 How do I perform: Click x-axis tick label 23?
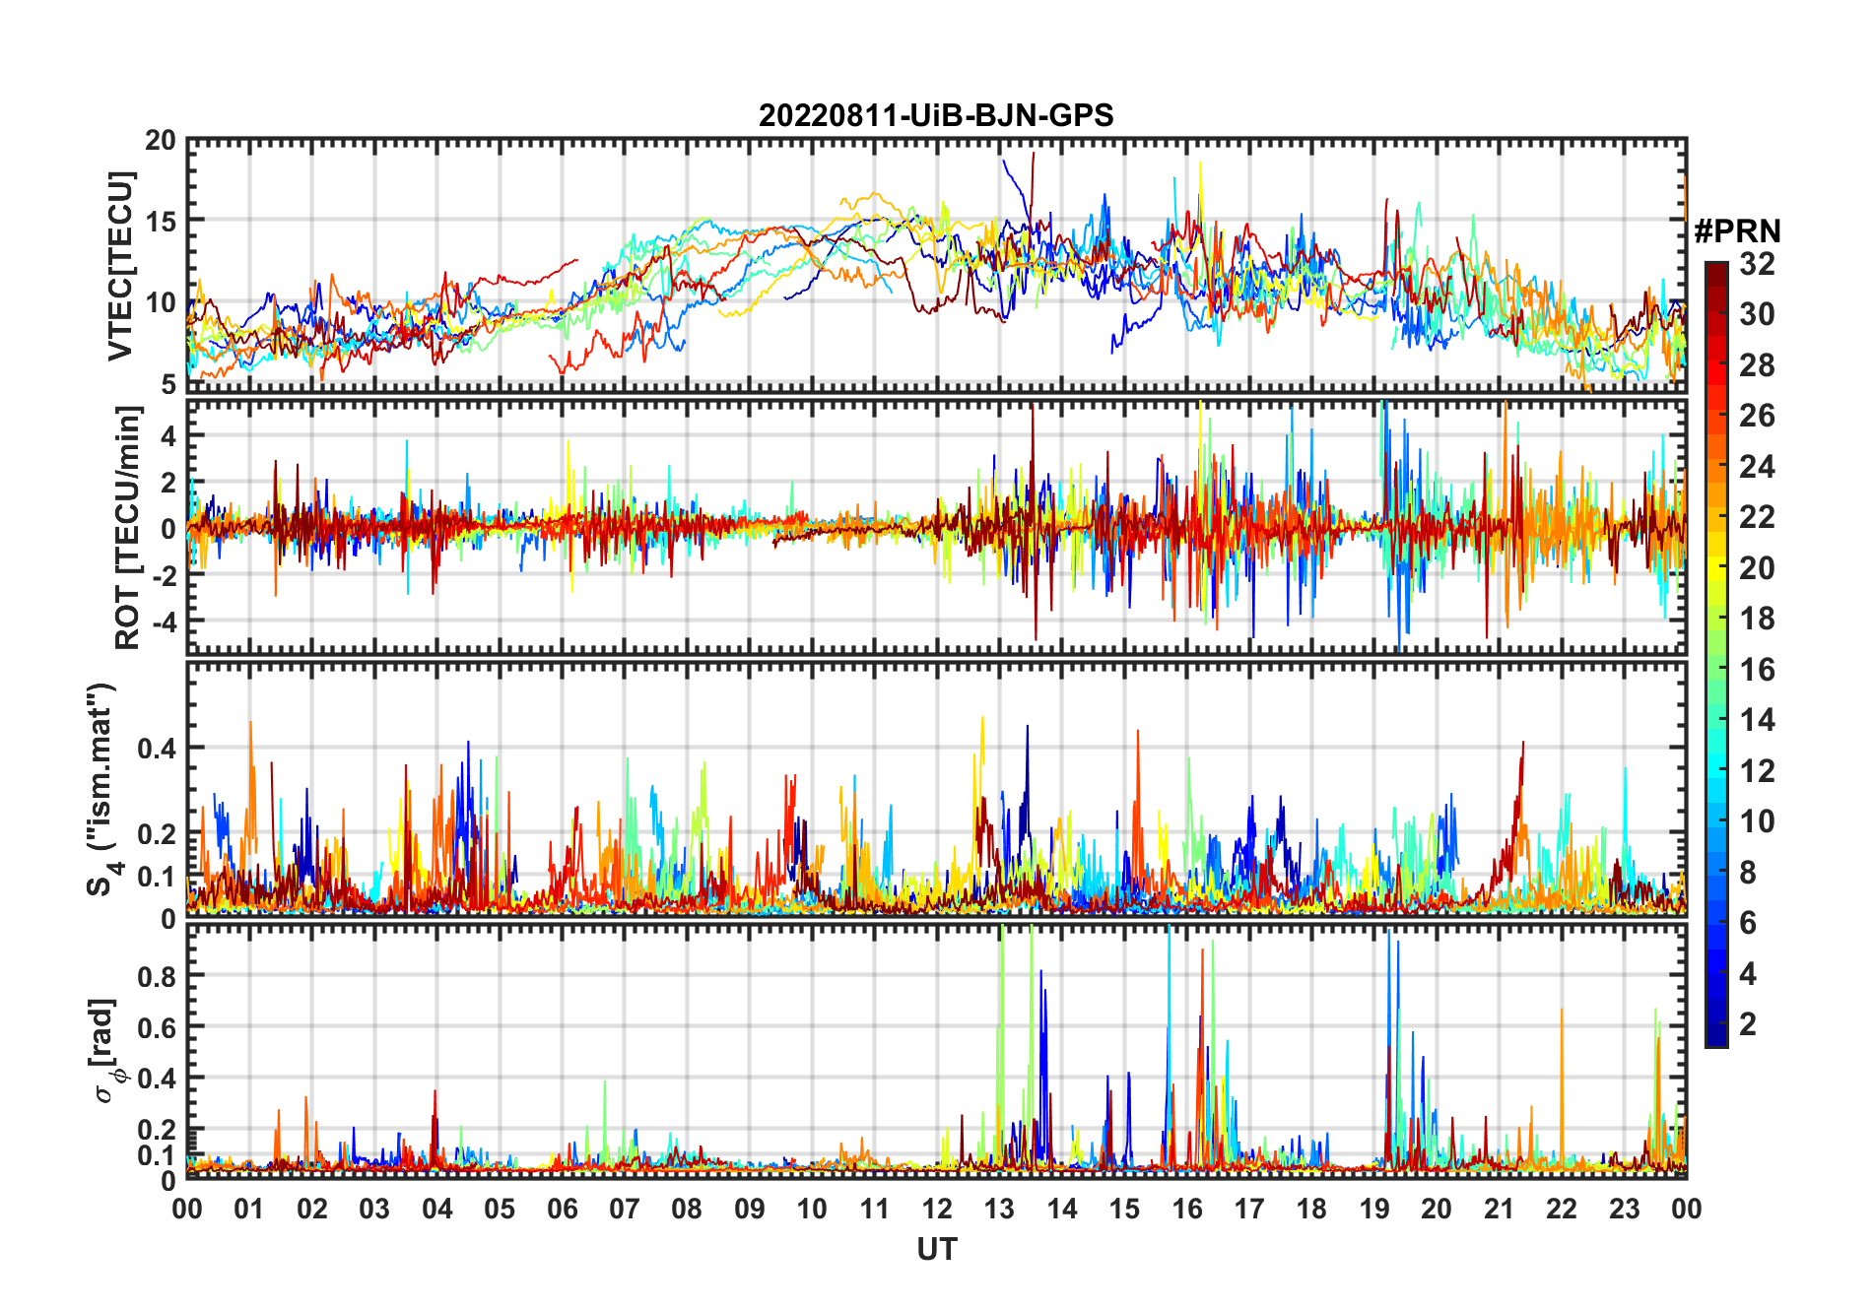click(1624, 1209)
